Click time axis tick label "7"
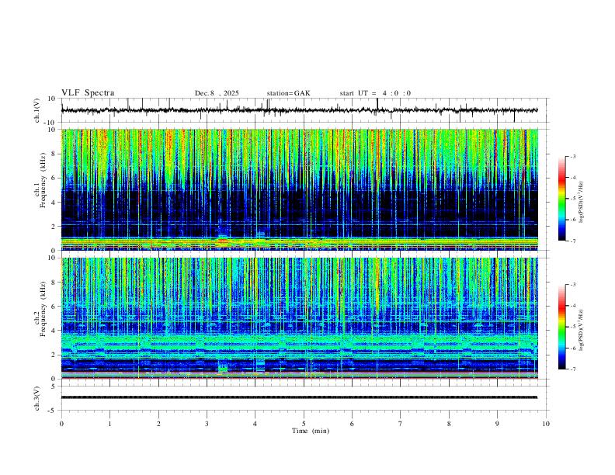615x475 pixels. point(401,424)
